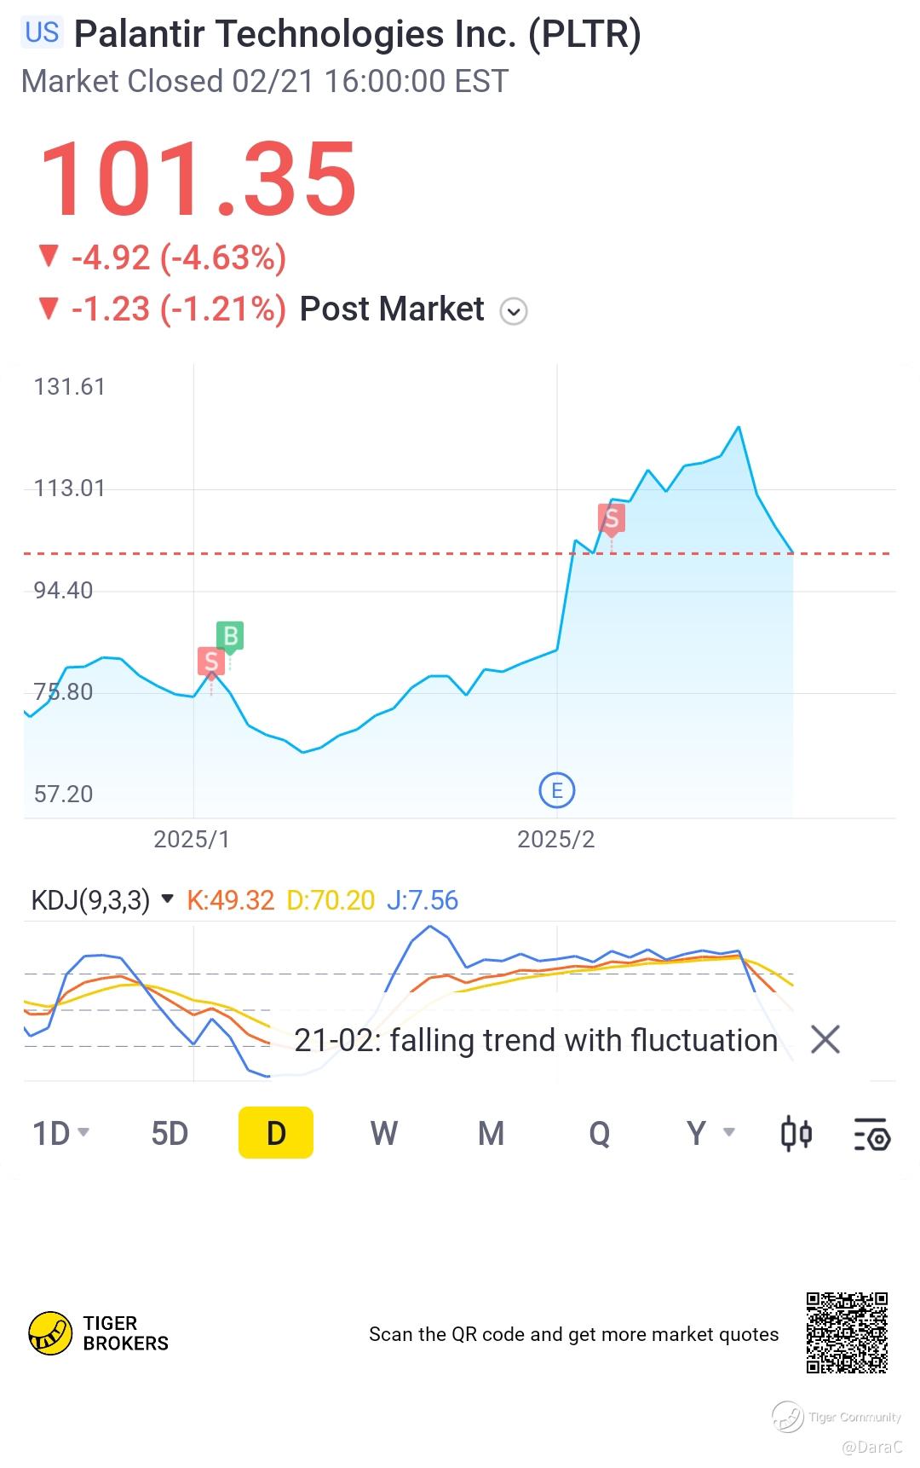Screen dimensions: 920x1468
Task: Switch to the 5D timeframe
Action: click(x=170, y=1134)
